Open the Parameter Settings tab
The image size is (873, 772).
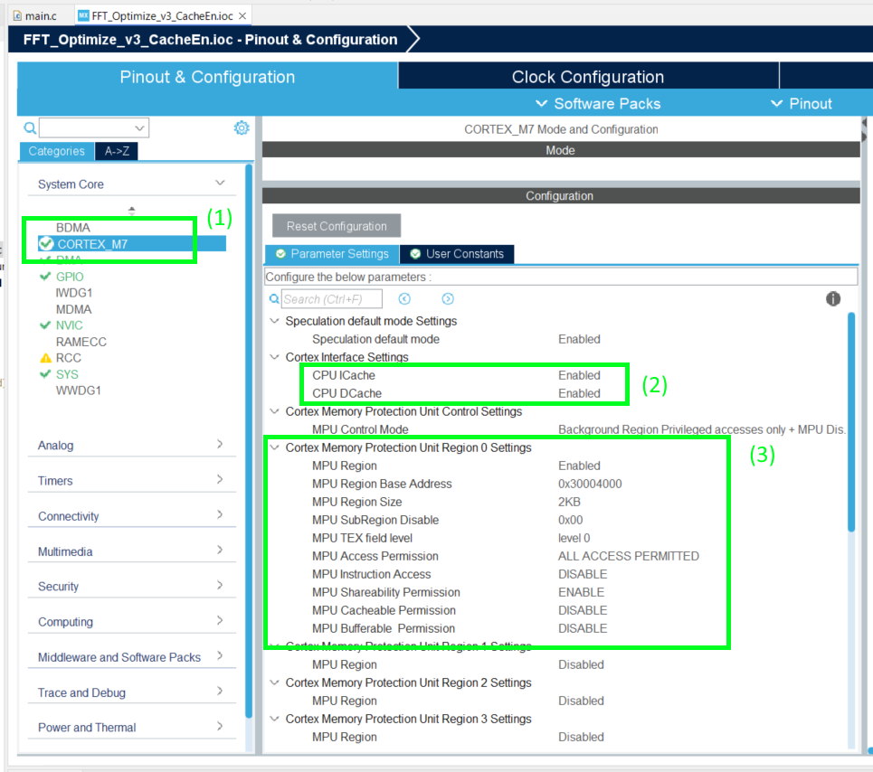click(332, 254)
